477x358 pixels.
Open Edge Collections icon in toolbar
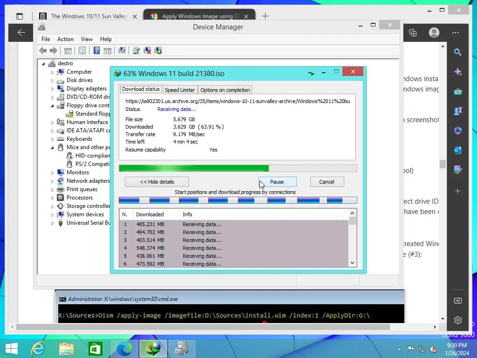tap(413, 33)
